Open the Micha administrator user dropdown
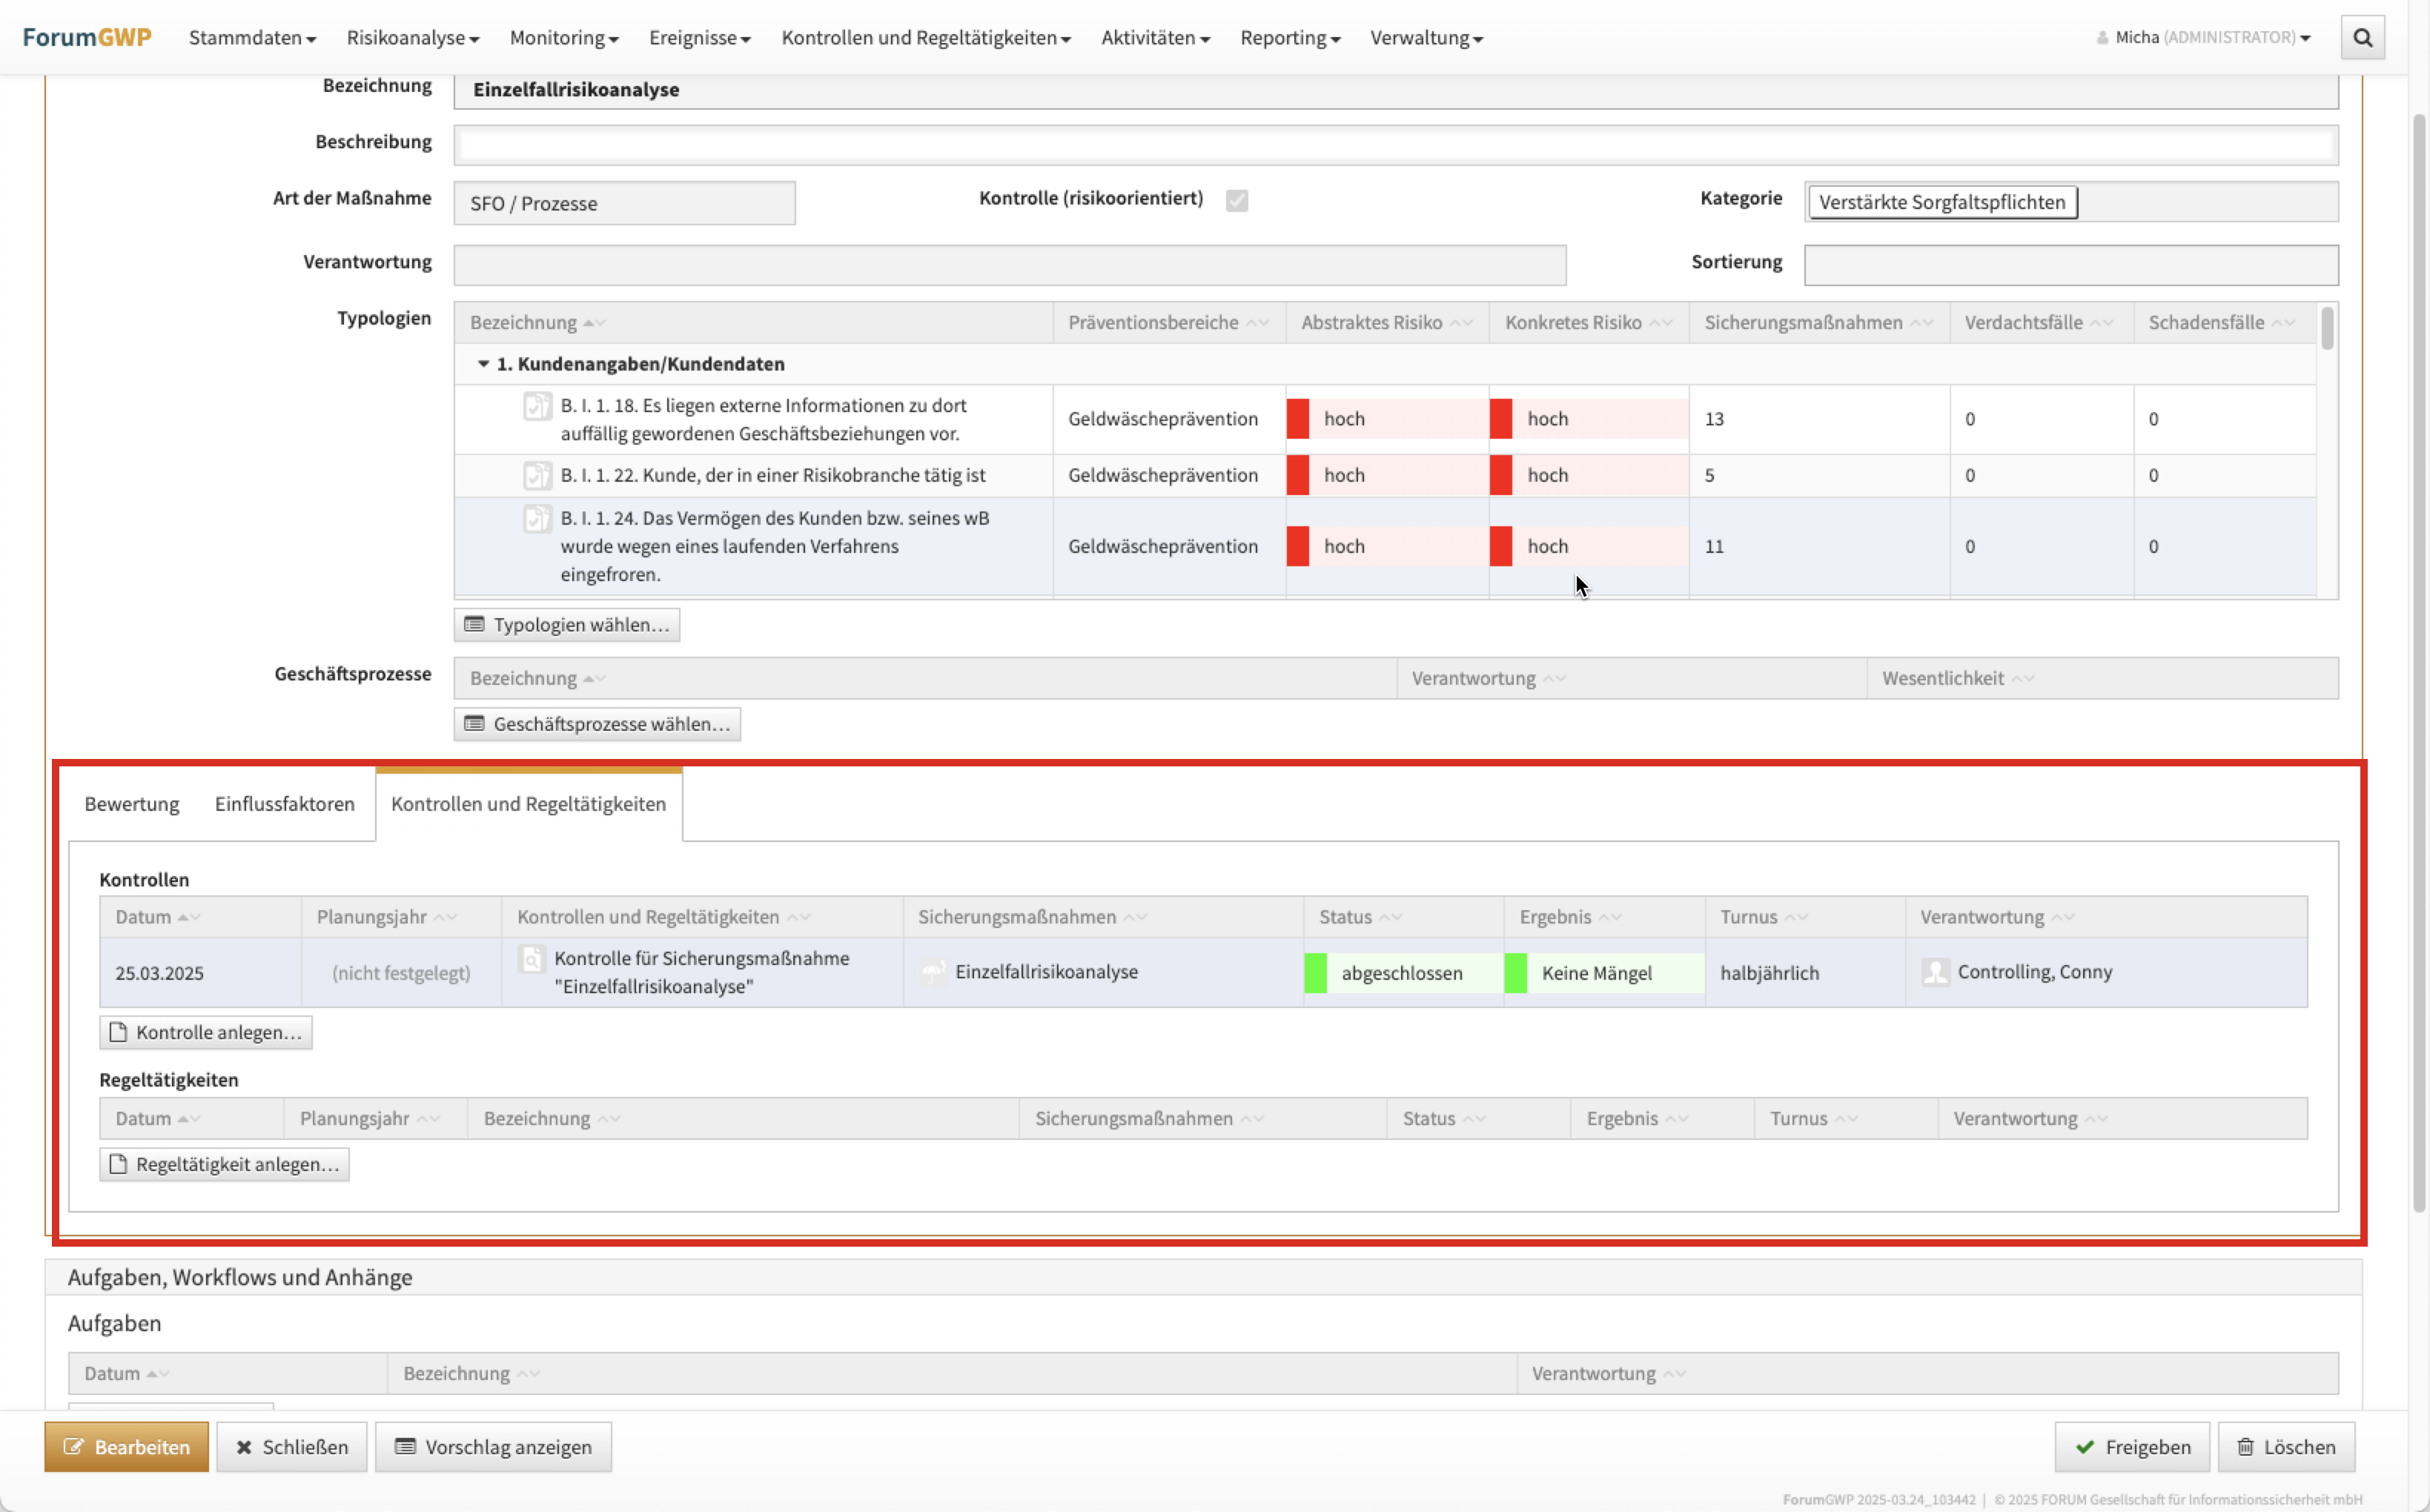 pos(2205,38)
